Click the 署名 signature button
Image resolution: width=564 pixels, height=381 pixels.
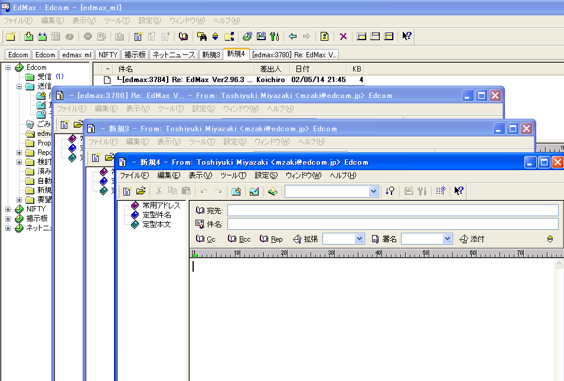(x=384, y=239)
